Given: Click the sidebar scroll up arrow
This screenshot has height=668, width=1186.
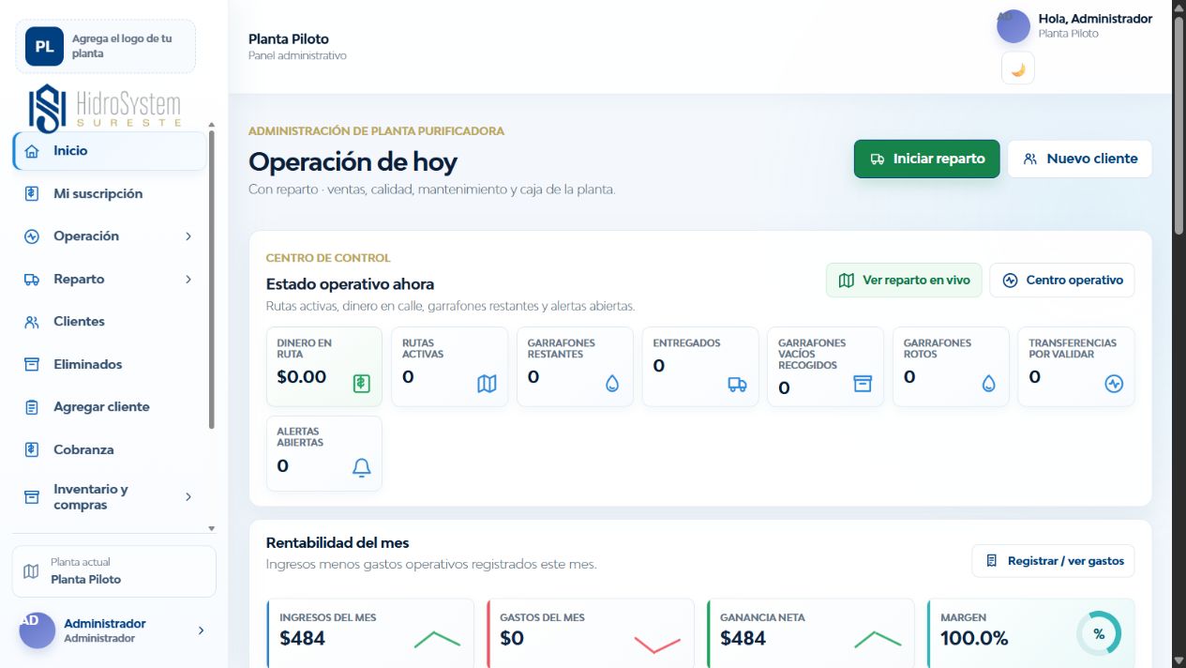Looking at the screenshot, I should [x=211, y=126].
